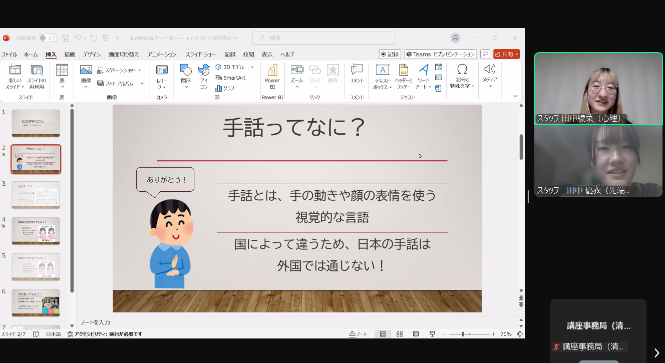Switch to the デザイン tab

click(92, 54)
